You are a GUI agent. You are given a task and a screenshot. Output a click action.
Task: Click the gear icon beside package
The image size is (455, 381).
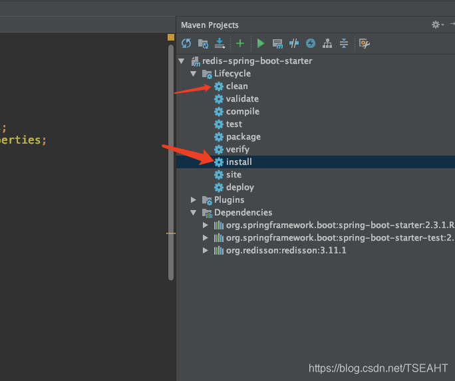click(219, 137)
